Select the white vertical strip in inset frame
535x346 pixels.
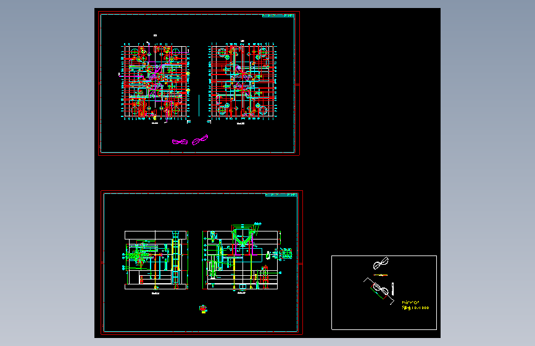click(x=392, y=289)
